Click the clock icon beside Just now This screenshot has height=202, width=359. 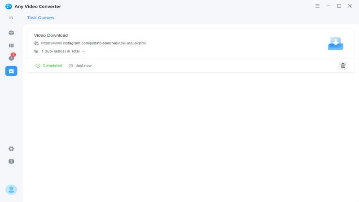[71, 66]
